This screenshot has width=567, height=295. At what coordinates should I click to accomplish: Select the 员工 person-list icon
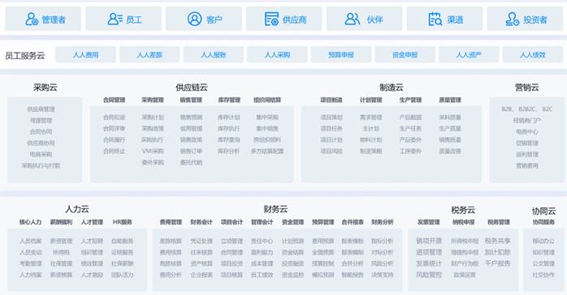click(115, 19)
